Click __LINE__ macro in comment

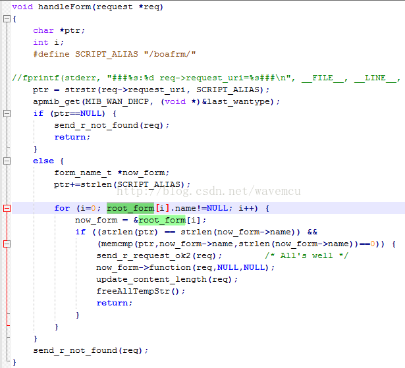click(375, 78)
